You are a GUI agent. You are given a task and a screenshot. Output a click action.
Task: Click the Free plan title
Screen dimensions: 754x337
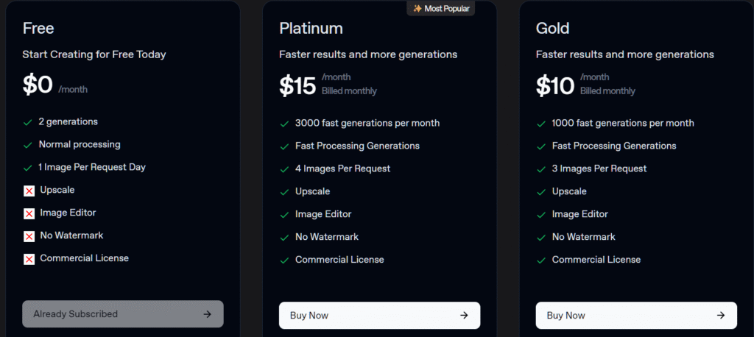tap(38, 28)
